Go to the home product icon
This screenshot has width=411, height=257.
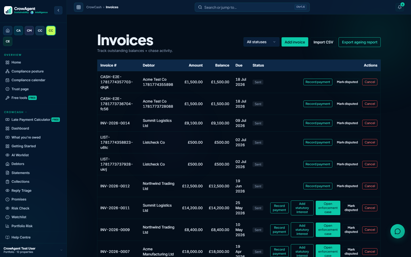click(8, 31)
